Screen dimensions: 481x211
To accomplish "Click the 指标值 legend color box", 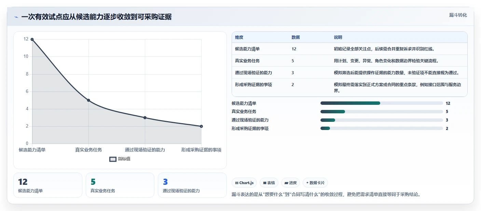I will pos(113,159).
